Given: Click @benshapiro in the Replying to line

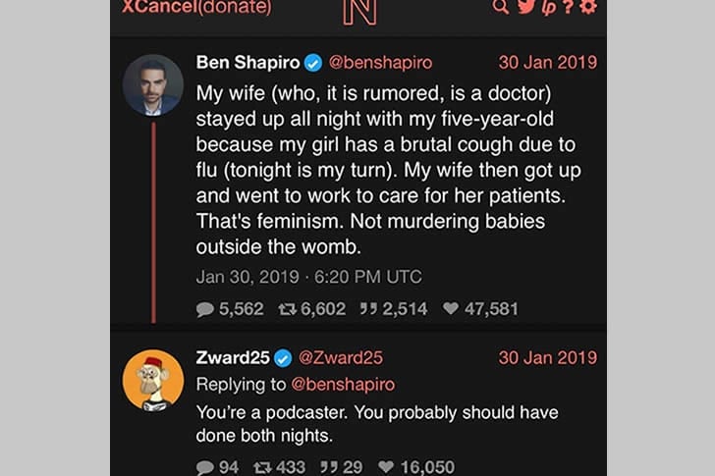Looking at the screenshot, I should coord(341,384).
